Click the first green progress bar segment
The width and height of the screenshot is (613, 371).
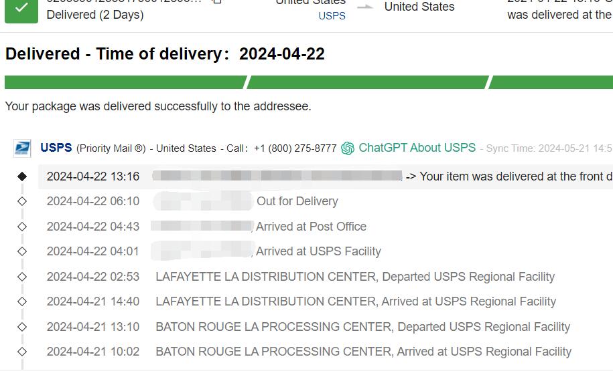click(126, 82)
